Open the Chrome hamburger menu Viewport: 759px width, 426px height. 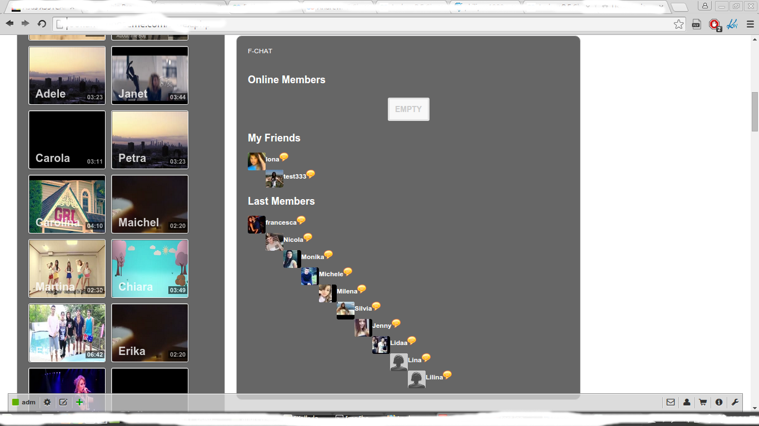click(750, 24)
